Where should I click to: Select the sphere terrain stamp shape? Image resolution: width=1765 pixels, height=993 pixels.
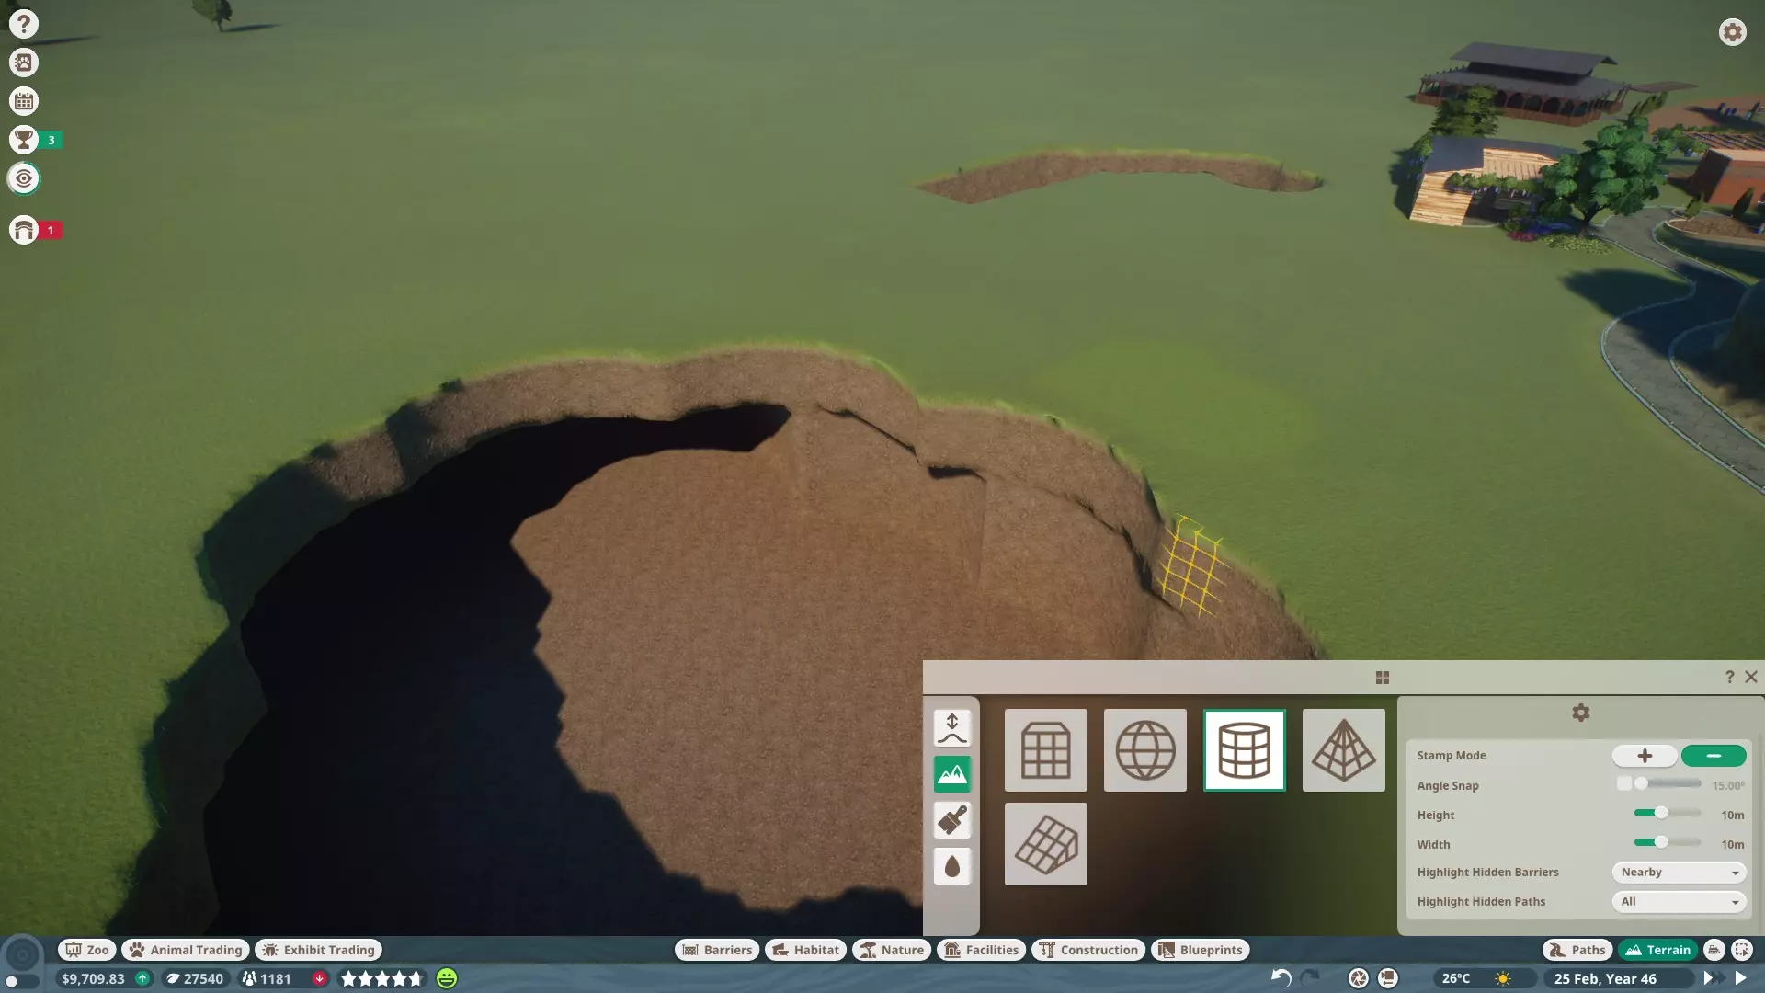[1144, 750]
